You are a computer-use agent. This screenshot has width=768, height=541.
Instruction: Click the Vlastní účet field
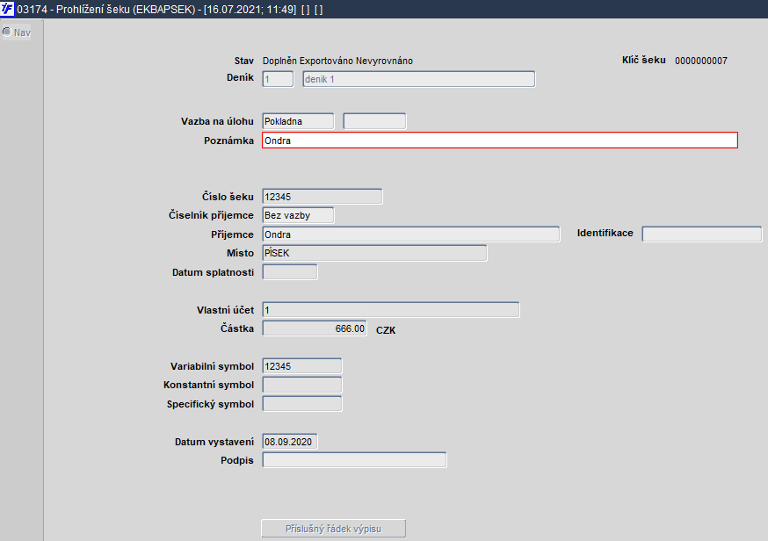pyautogui.click(x=391, y=310)
